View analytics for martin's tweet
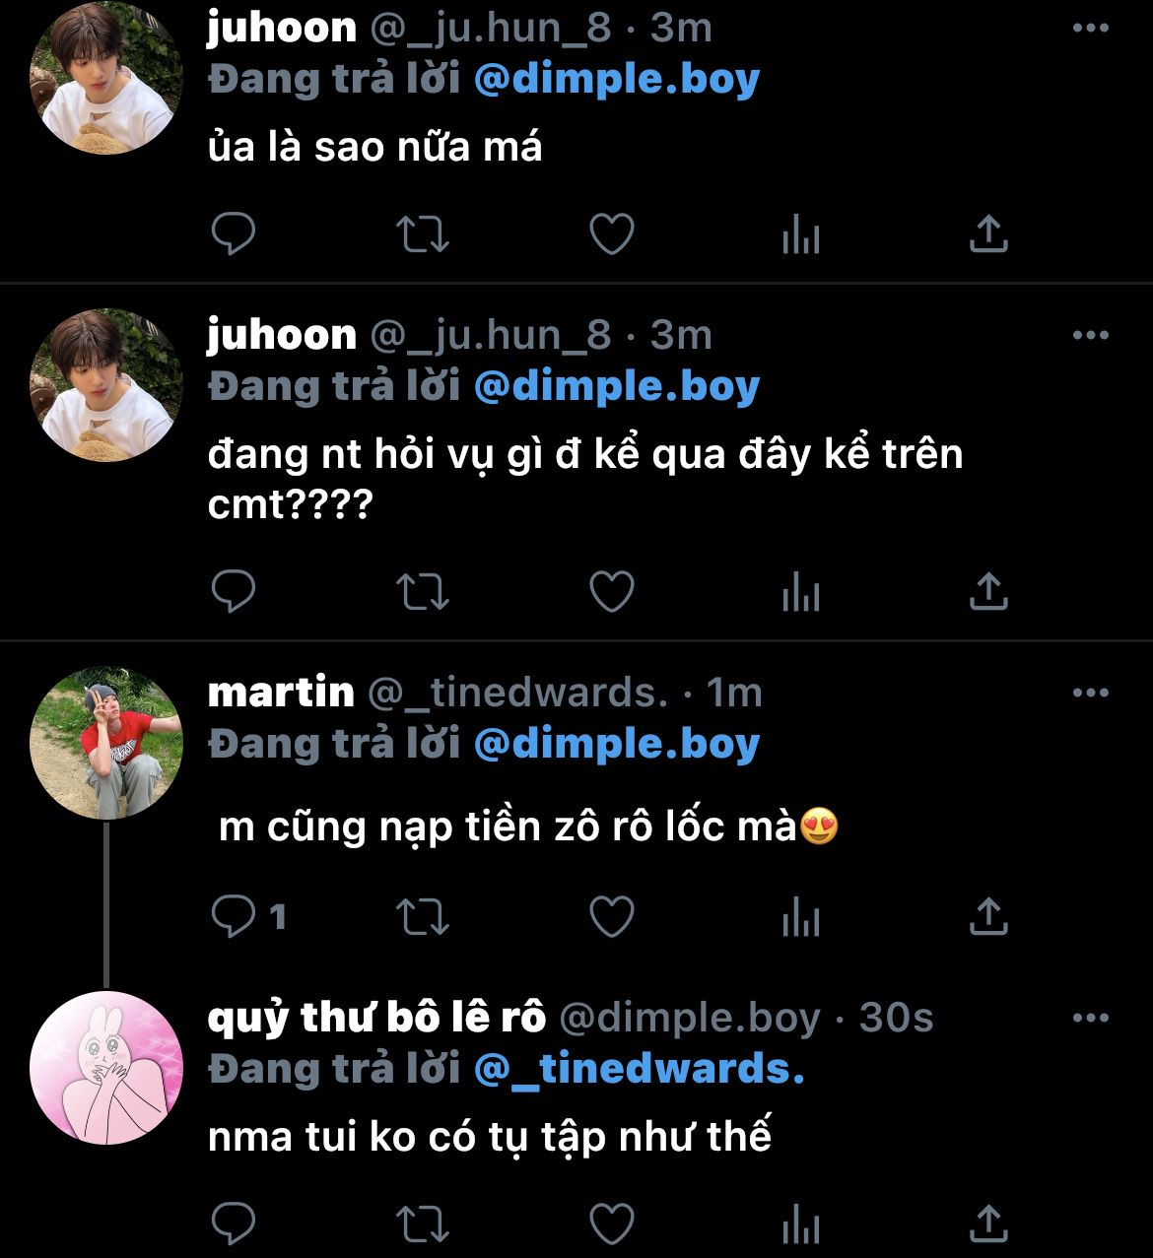This screenshot has width=1153, height=1258. point(800,917)
